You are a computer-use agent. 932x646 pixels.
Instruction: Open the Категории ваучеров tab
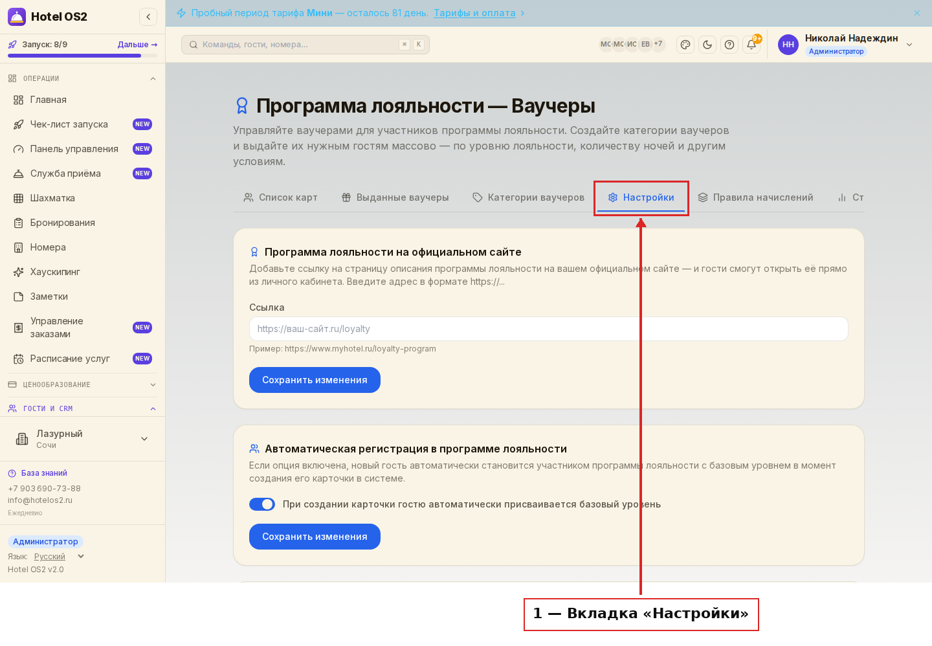(x=528, y=197)
